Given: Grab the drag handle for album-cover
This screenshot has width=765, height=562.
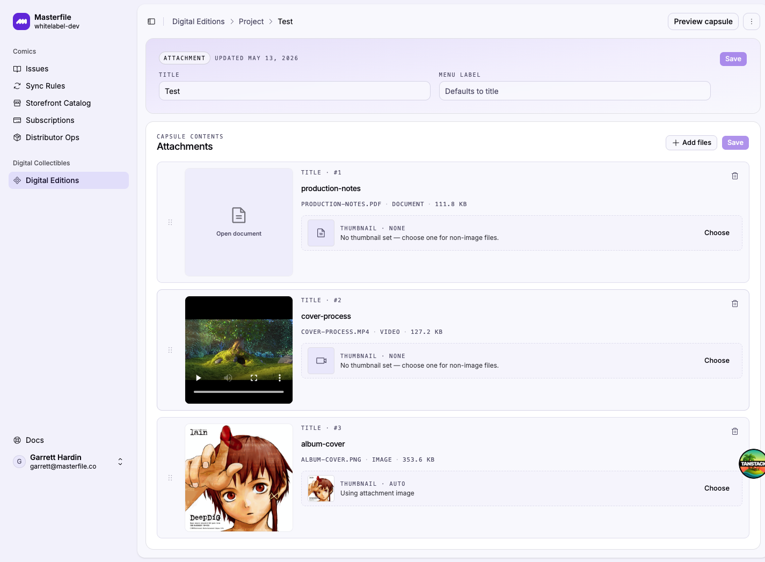Looking at the screenshot, I should point(170,478).
